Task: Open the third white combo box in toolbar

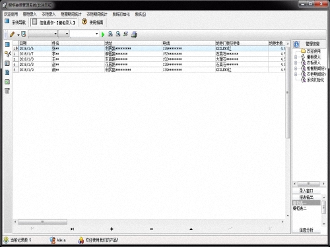Action: click(x=84, y=34)
